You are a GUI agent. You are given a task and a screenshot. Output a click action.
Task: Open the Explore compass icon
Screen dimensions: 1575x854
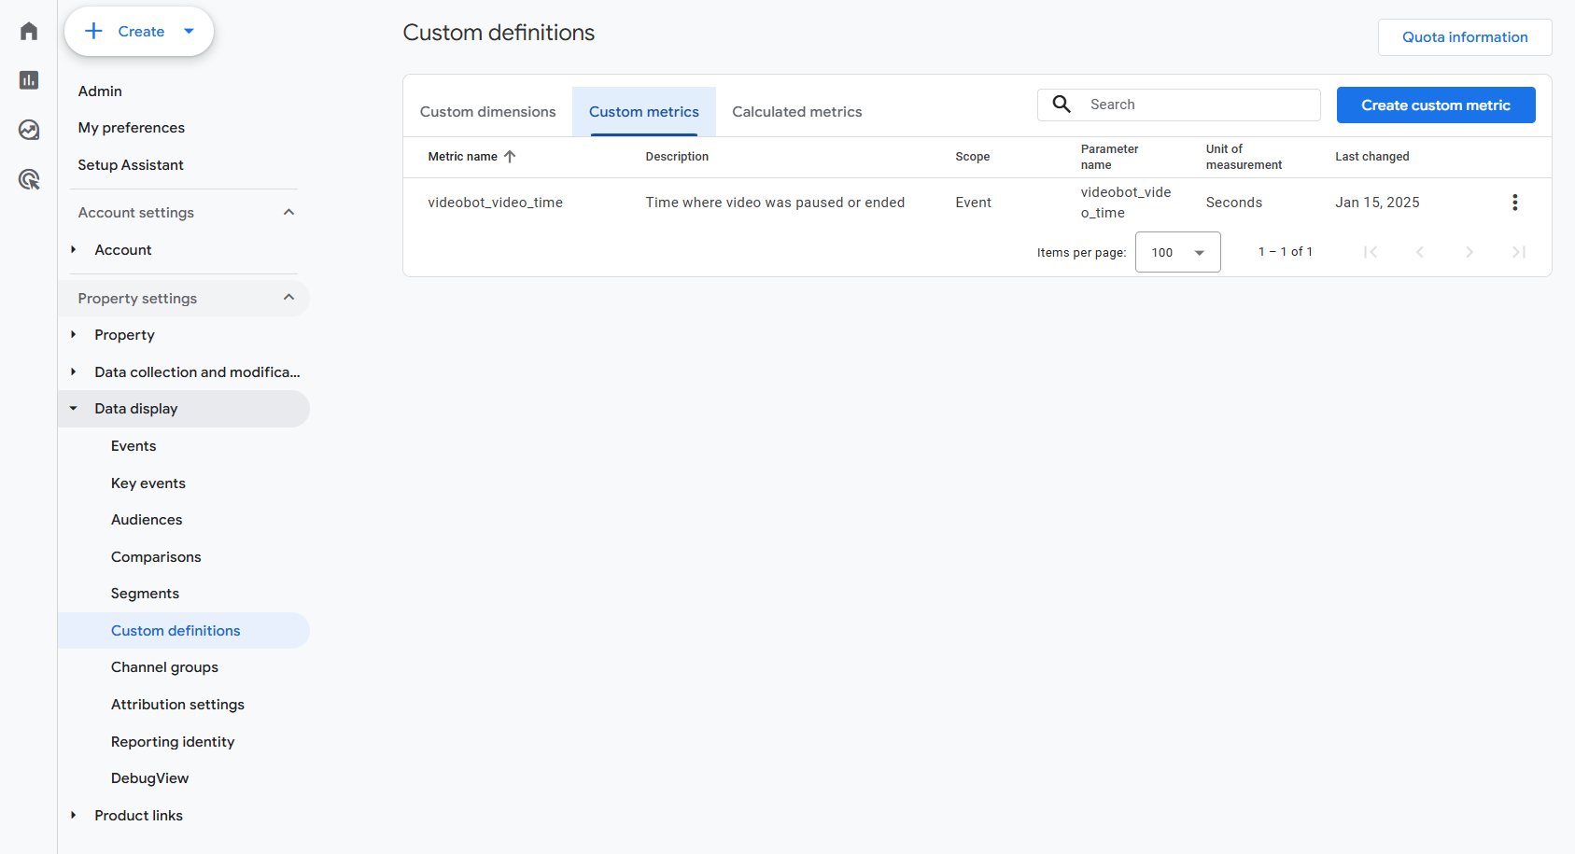[x=28, y=131]
